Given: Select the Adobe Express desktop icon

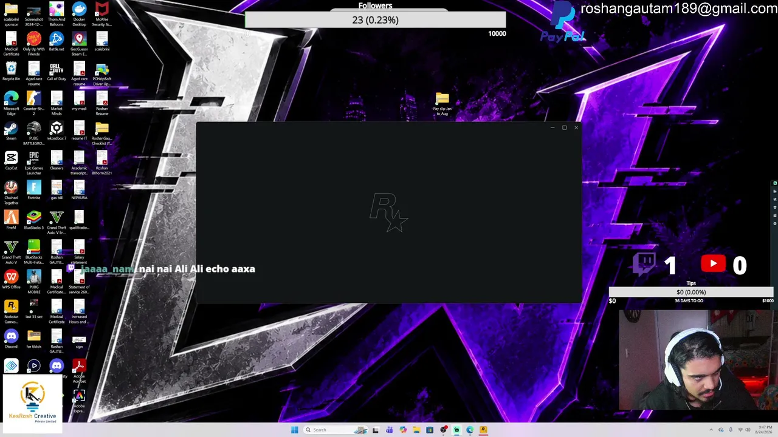Looking at the screenshot, I should [x=79, y=396].
